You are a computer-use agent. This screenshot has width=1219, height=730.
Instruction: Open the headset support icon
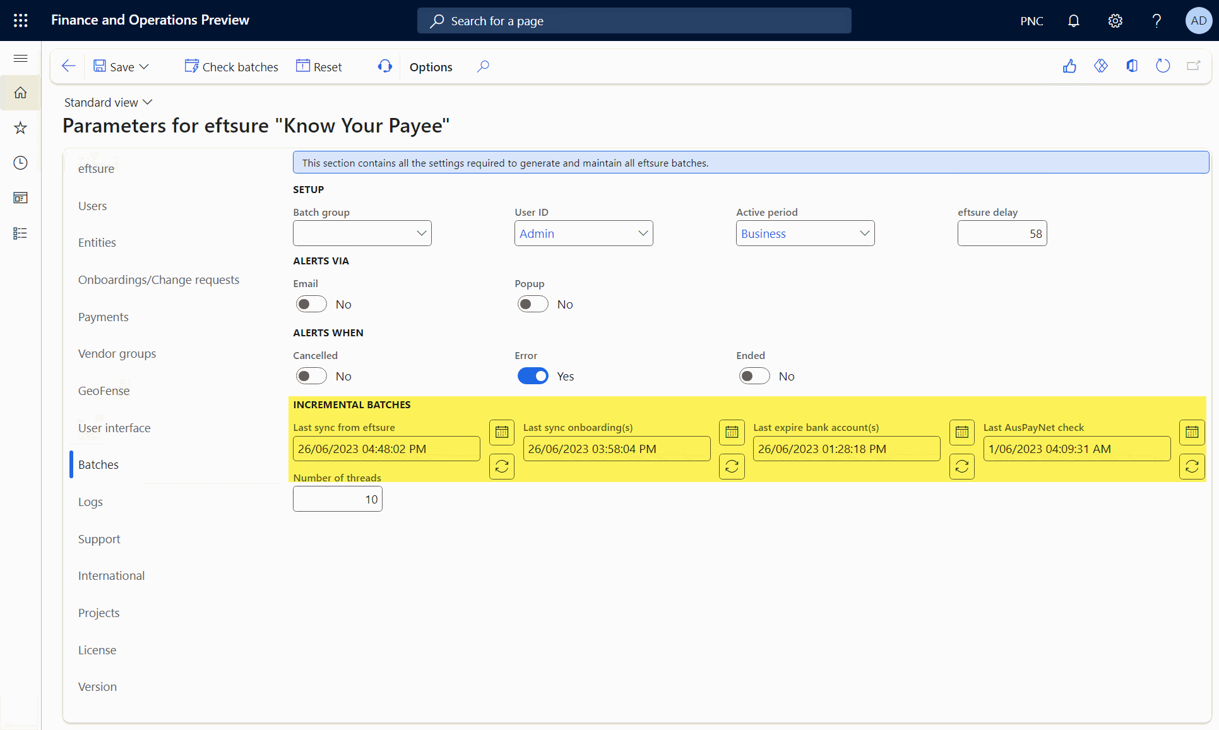coord(385,66)
